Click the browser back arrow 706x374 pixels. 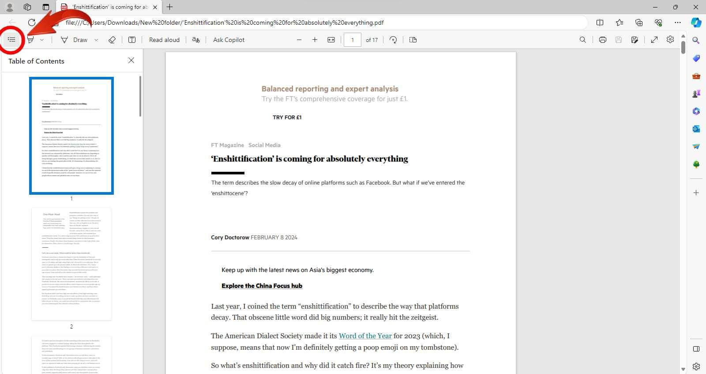point(12,23)
